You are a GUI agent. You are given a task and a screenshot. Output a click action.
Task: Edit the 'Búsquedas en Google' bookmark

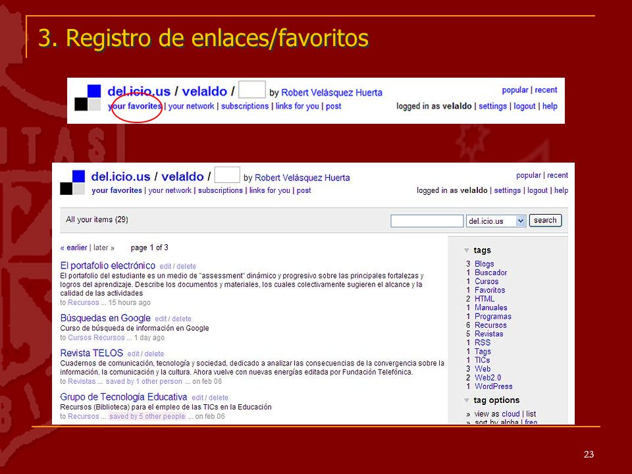[x=161, y=319]
